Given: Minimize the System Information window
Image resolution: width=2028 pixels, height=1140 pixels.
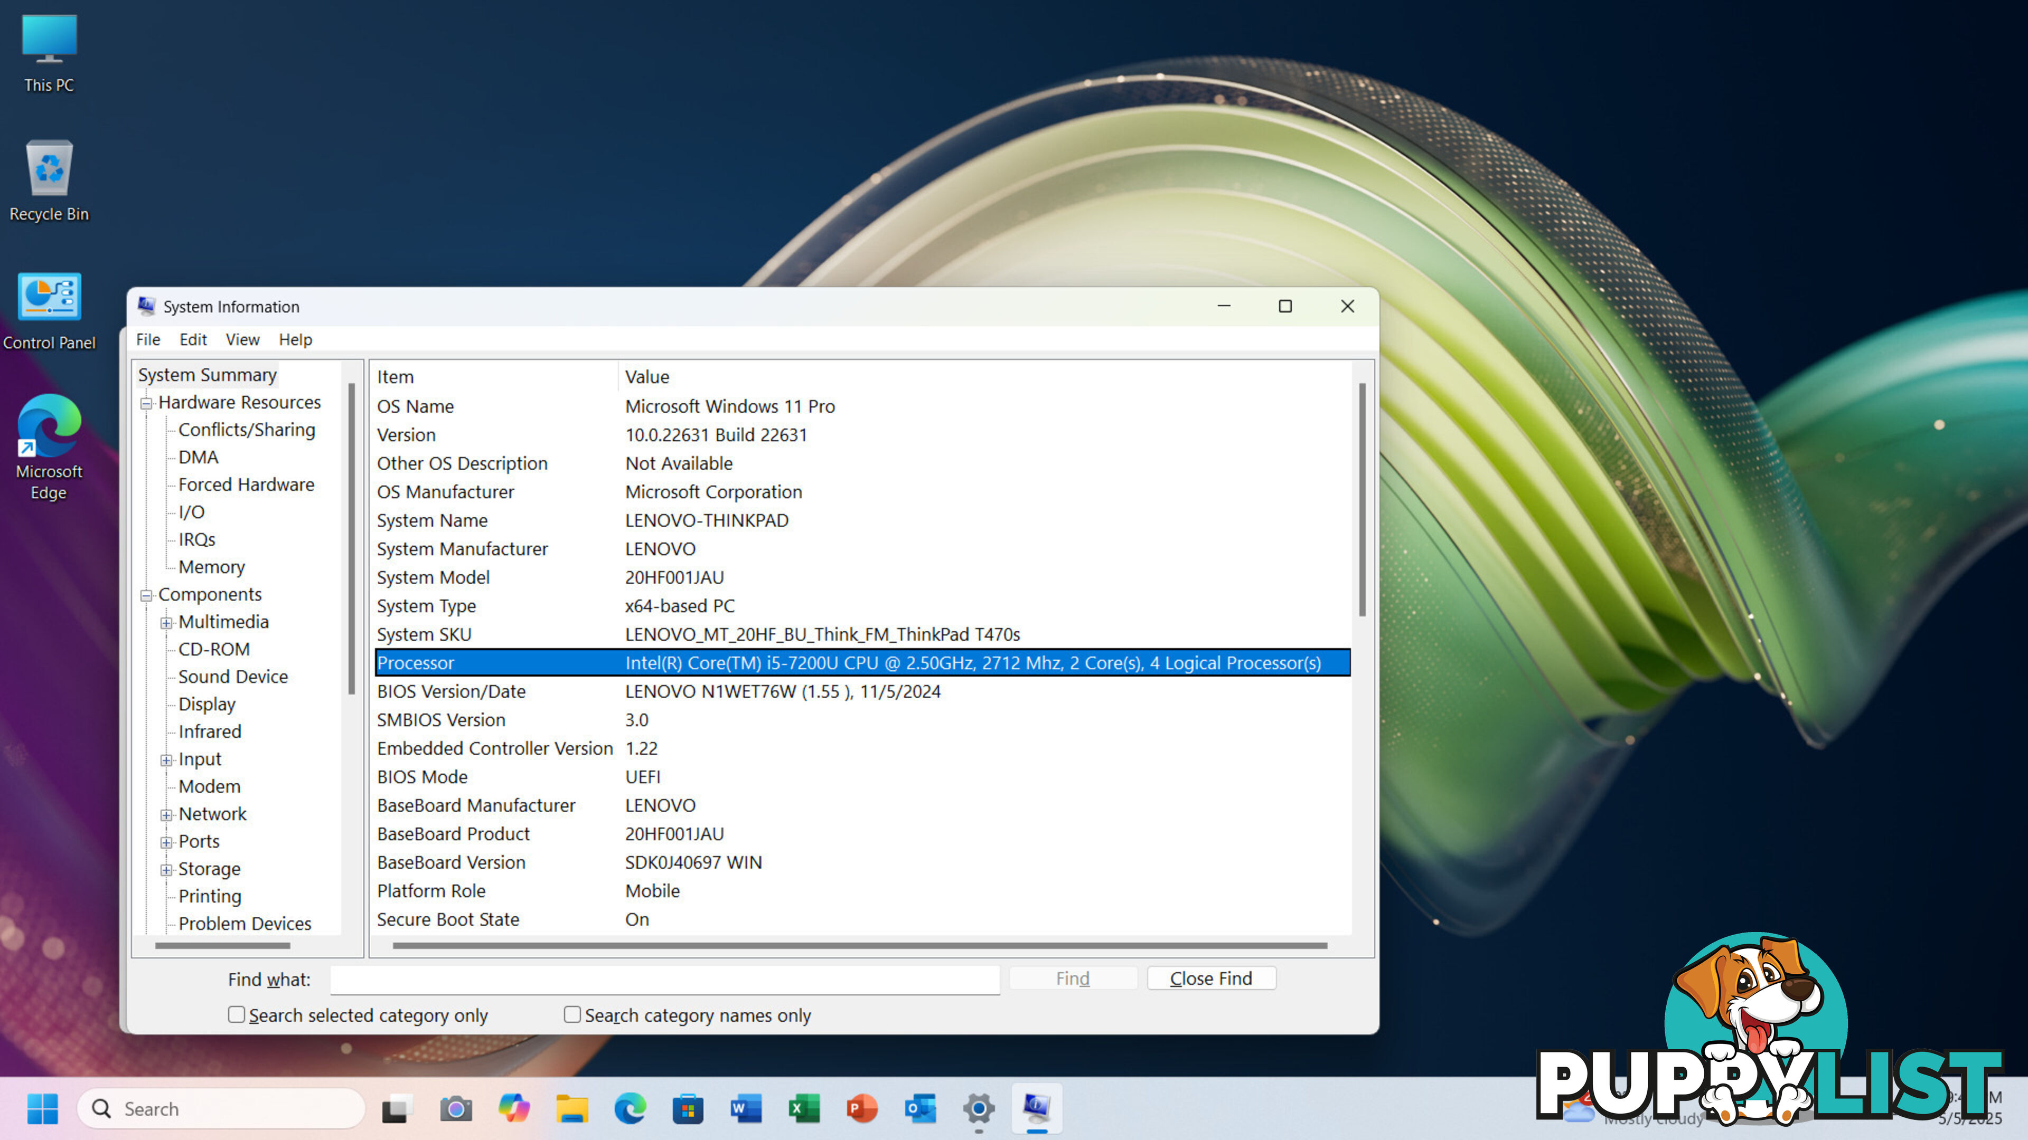Looking at the screenshot, I should pyautogui.click(x=1224, y=306).
